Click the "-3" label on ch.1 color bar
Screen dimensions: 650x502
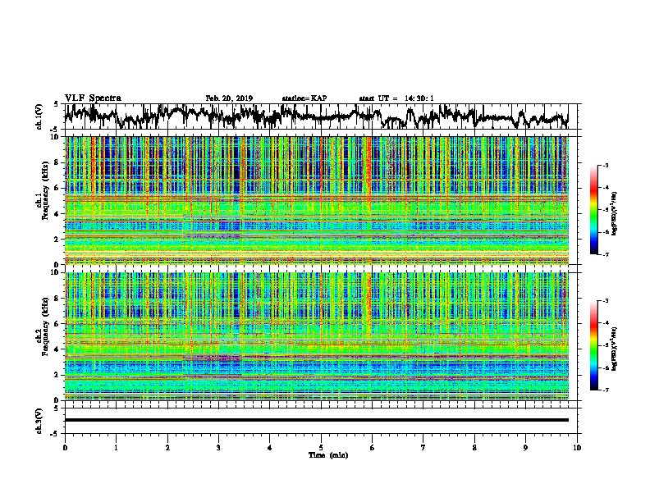pyautogui.click(x=606, y=166)
